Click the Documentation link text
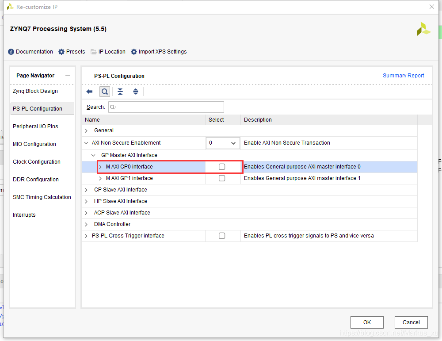 pos(34,52)
